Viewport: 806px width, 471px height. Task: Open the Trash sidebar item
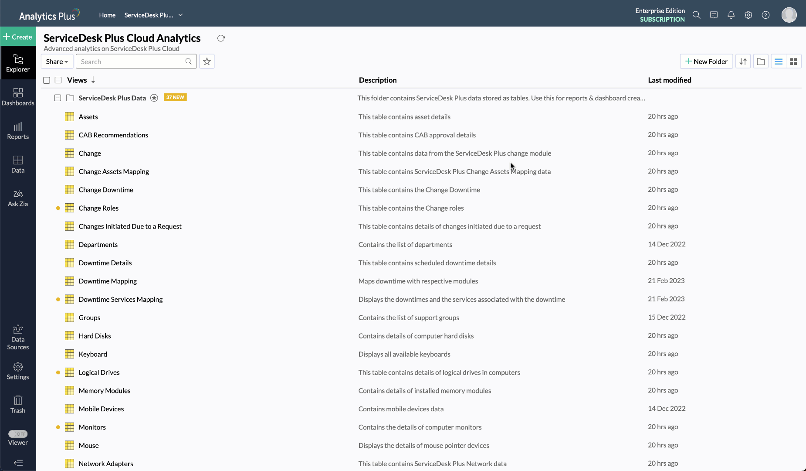coord(18,404)
